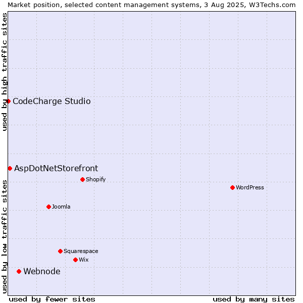Click the red CodeCharge Studio data point

click(8, 102)
